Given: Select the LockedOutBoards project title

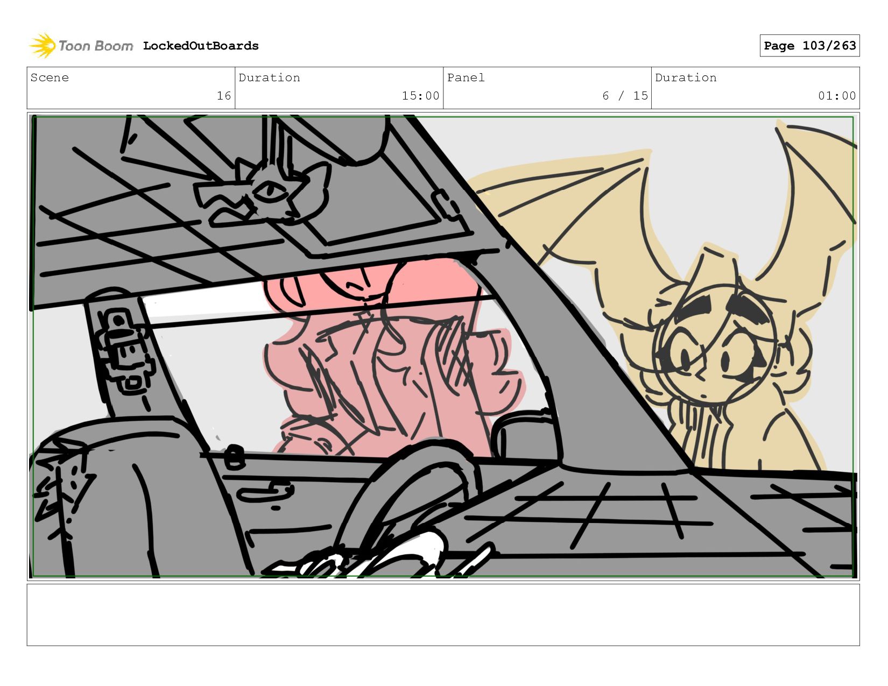Looking at the screenshot, I should 201,46.
